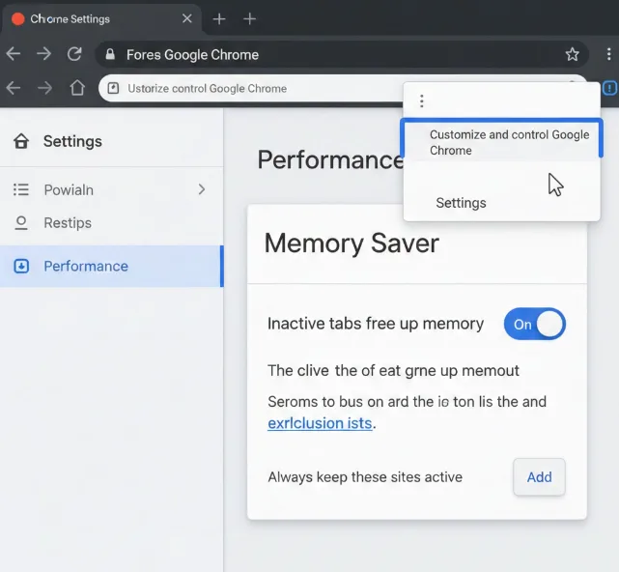
Task: Click the lock icon beside Fores Google Chrome
Action: [x=110, y=55]
